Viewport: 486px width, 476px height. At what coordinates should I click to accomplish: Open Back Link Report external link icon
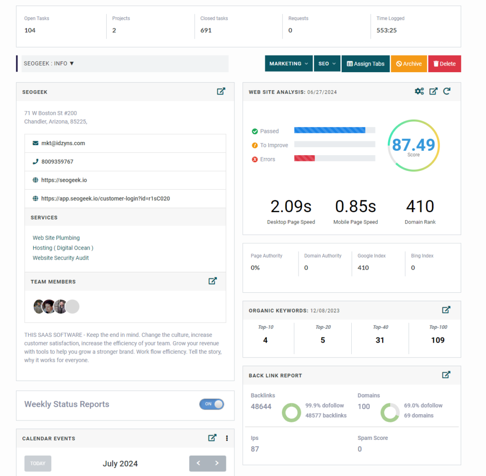coord(446,374)
